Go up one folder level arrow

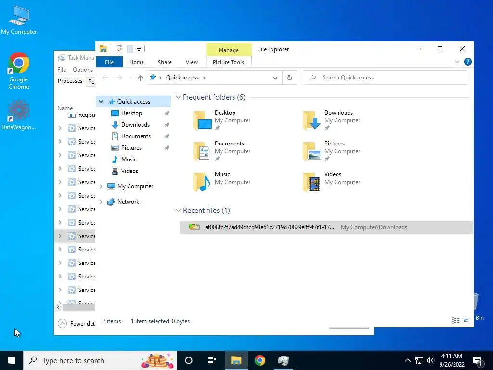141,78
